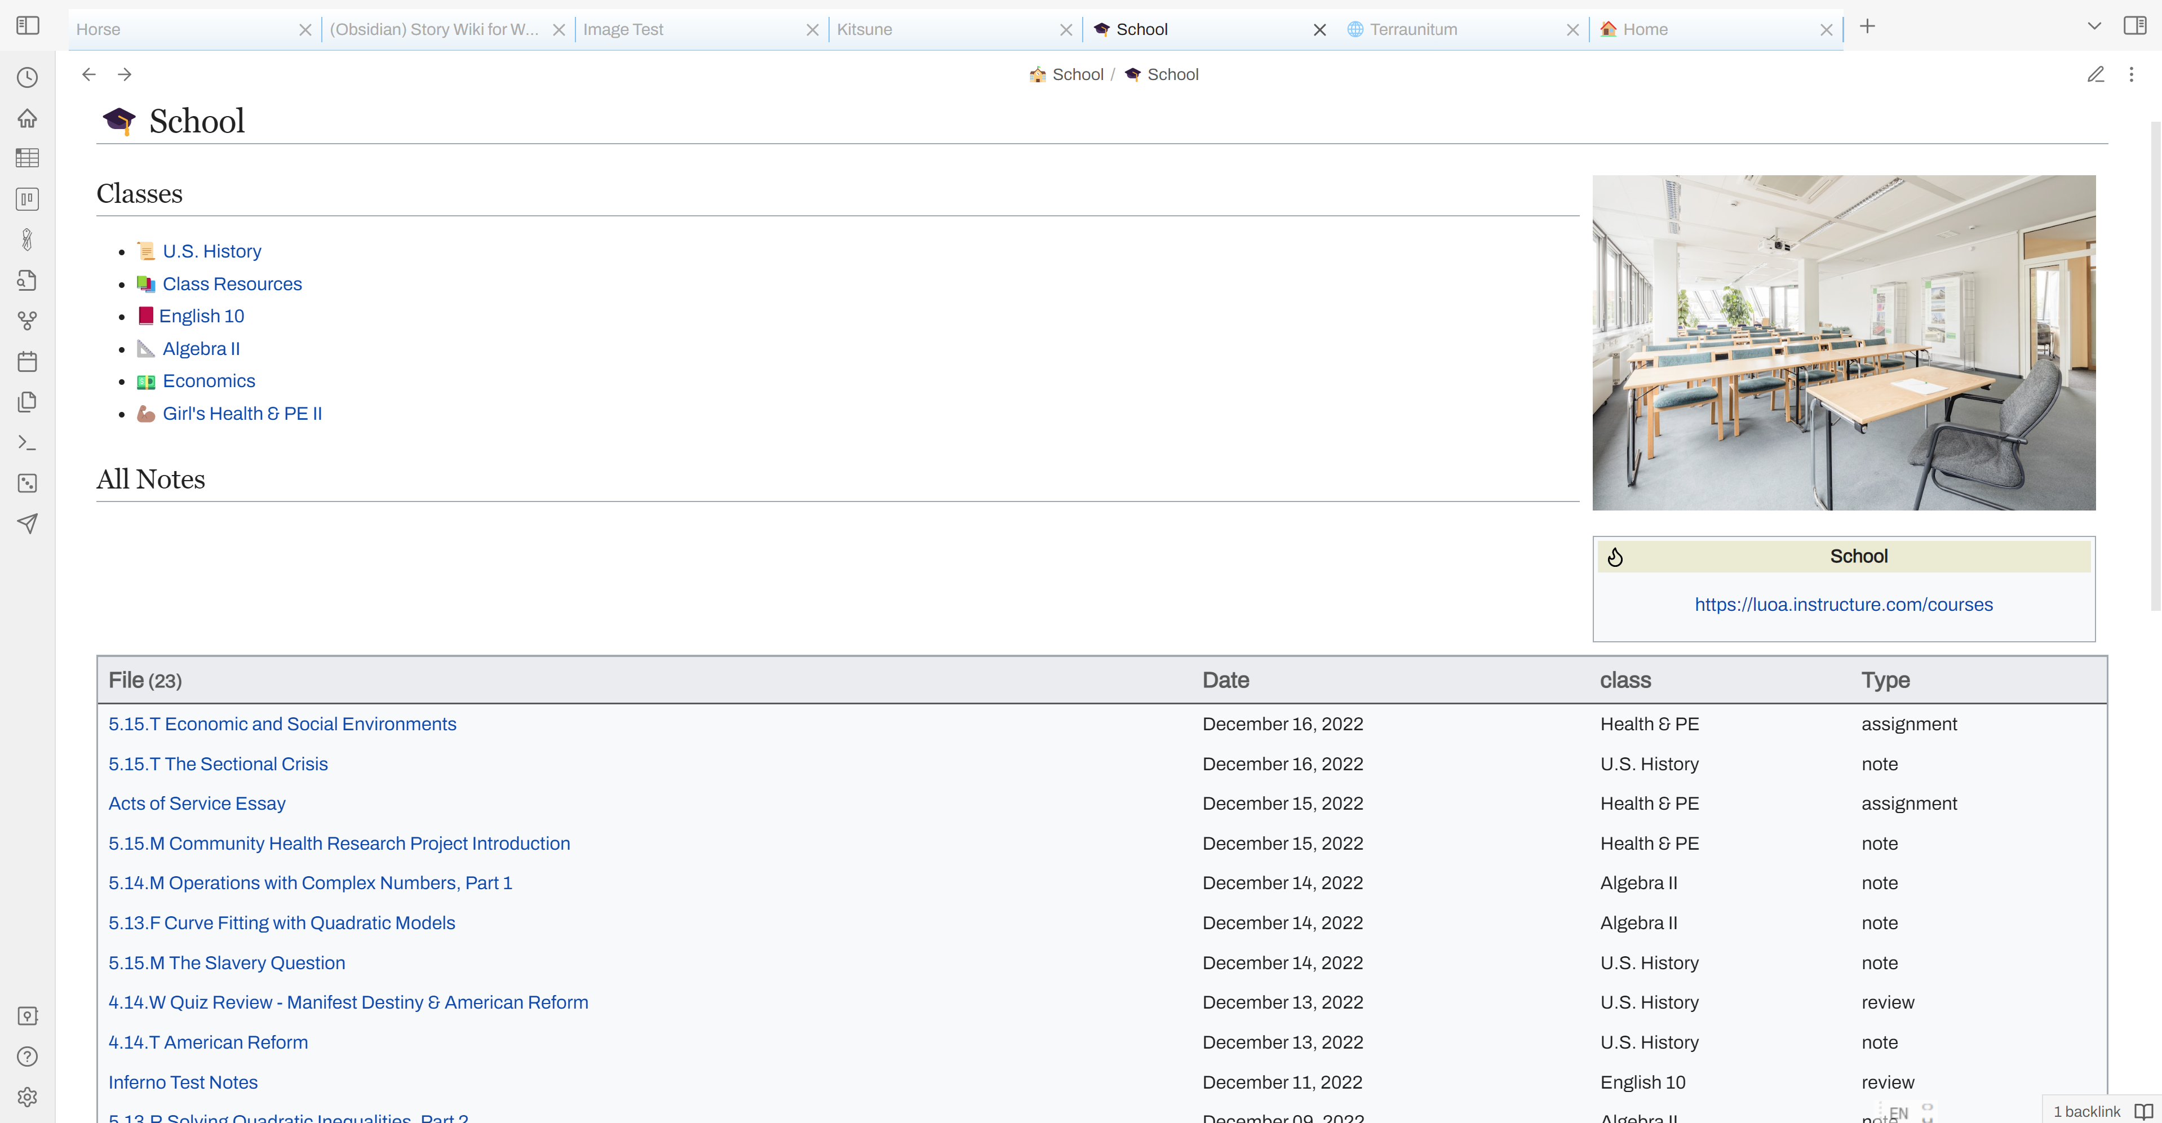2162x1123 pixels.
Task: Open the more options three-dot menu
Action: [2131, 75]
